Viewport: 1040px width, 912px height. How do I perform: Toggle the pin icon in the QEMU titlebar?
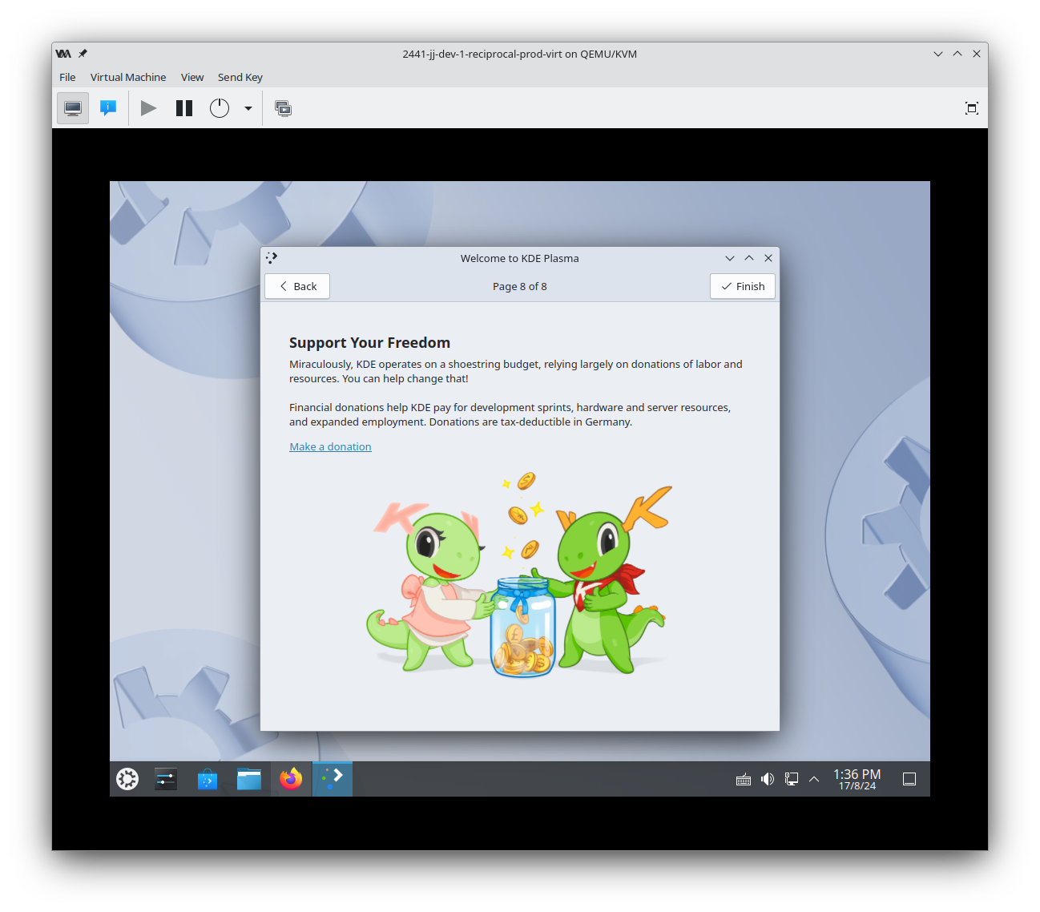click(83, 54)
